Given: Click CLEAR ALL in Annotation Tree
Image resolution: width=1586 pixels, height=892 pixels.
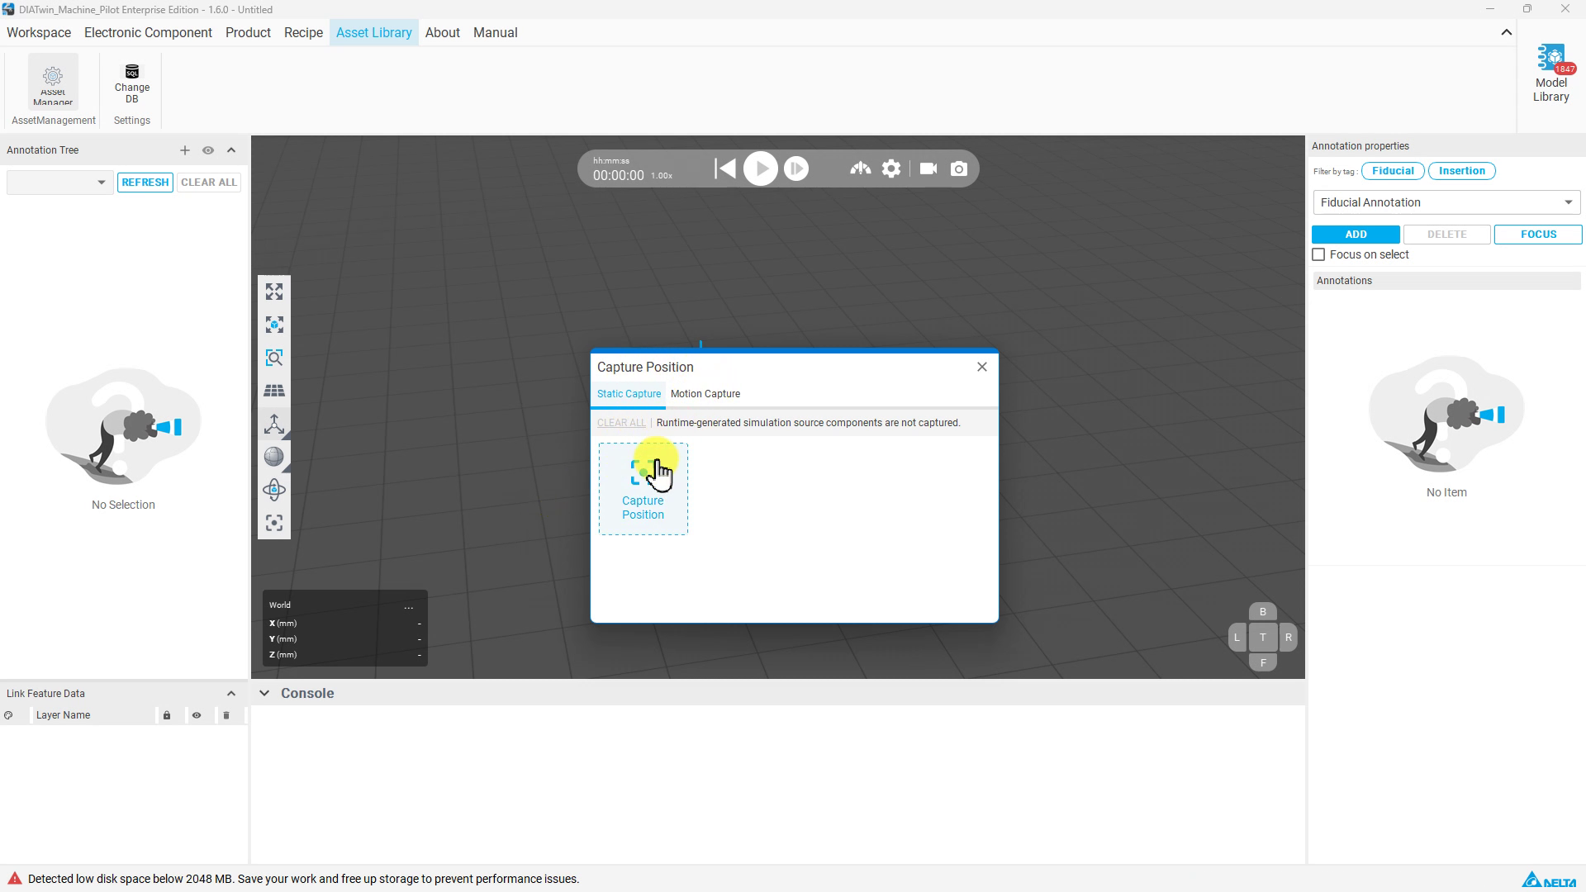Looking at the screenshot, I should (209, 183).
